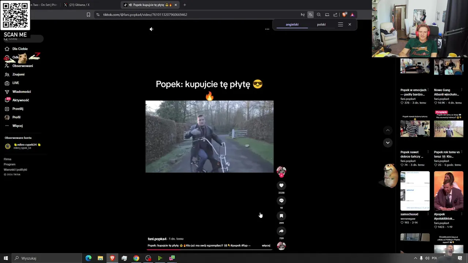The width and height of the screenshot is (468, 263).
Task: Open options dots for Popek nawet dobrze tańczy
Action: tap(428, 152)
